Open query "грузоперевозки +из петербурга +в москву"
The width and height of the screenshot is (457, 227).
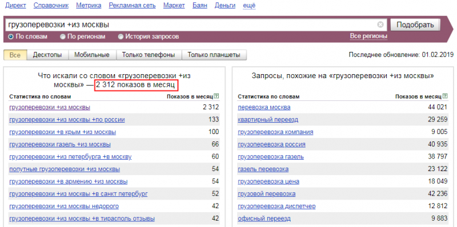[70, 157]
